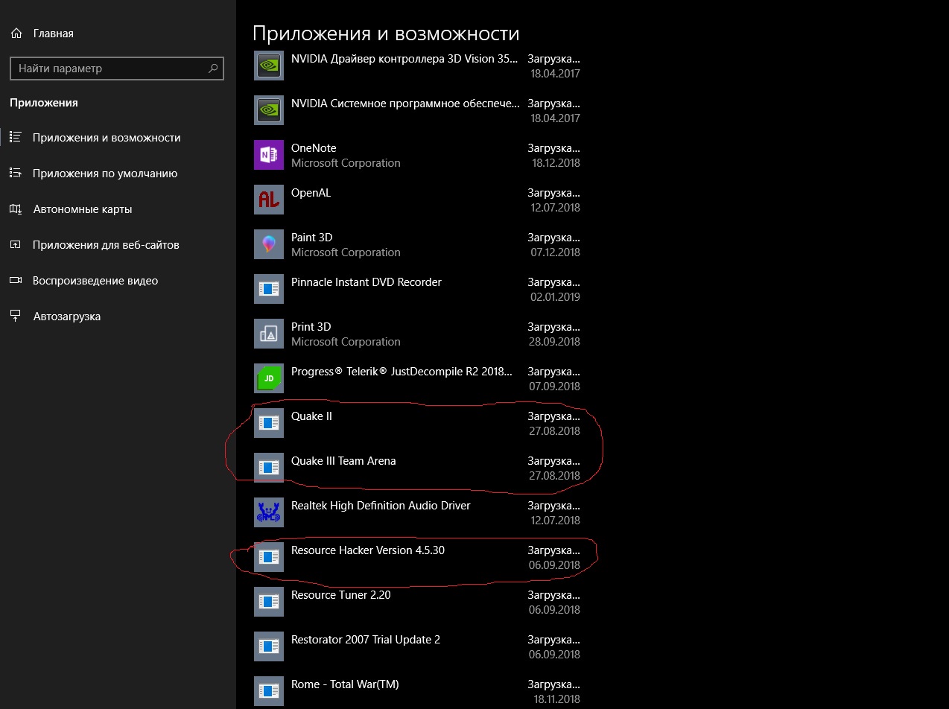Go to Главная settings home
The image size is (949, 709).
coord(54,34)
